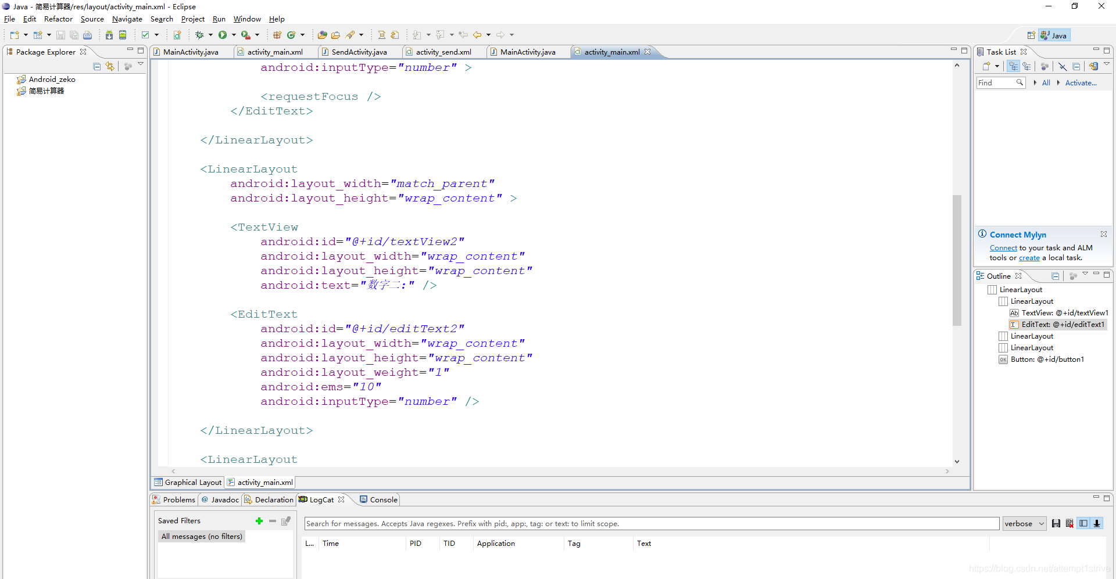Toggle Focus on Active Task in Outline
The width and height of the screenshot is (1116, 579).
pyautogui.click(x=1073, y=276)
